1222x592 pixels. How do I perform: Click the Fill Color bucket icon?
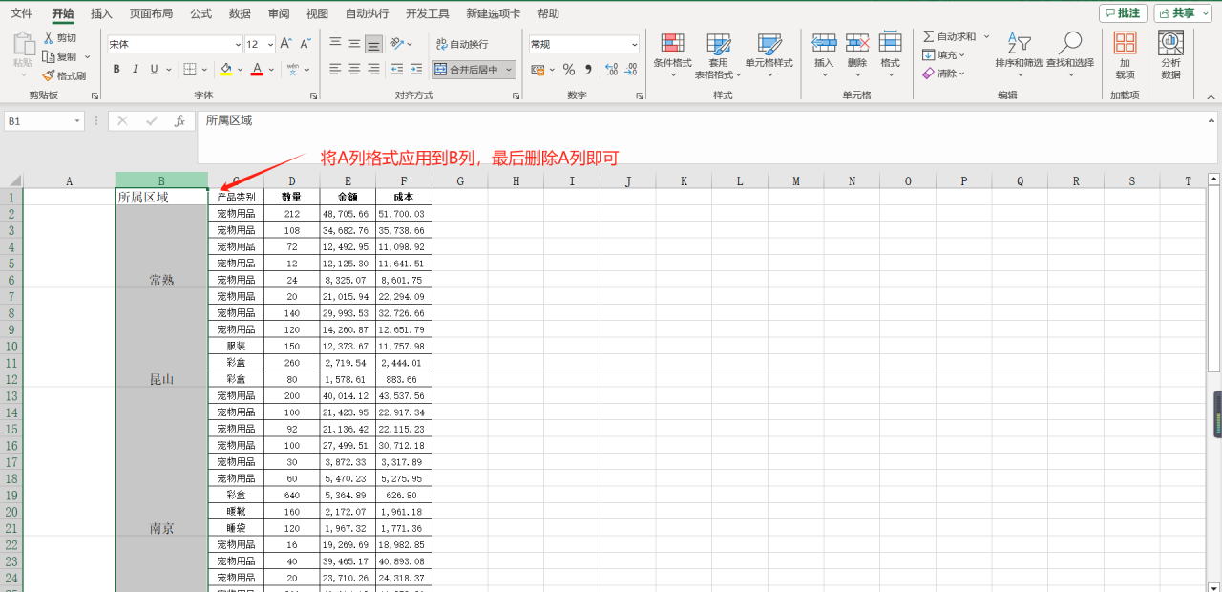(x=225, y=69)
